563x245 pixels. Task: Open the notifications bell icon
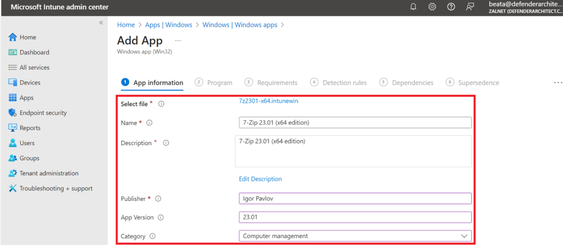coord(413,7)
